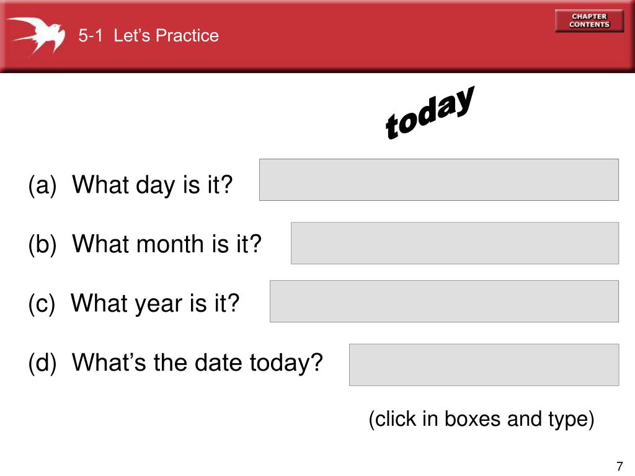Focus the 'What's the date today?' answer field
The height and width of the screenshot is (476, 635).
pyautogui.click(x=484, y=364)
